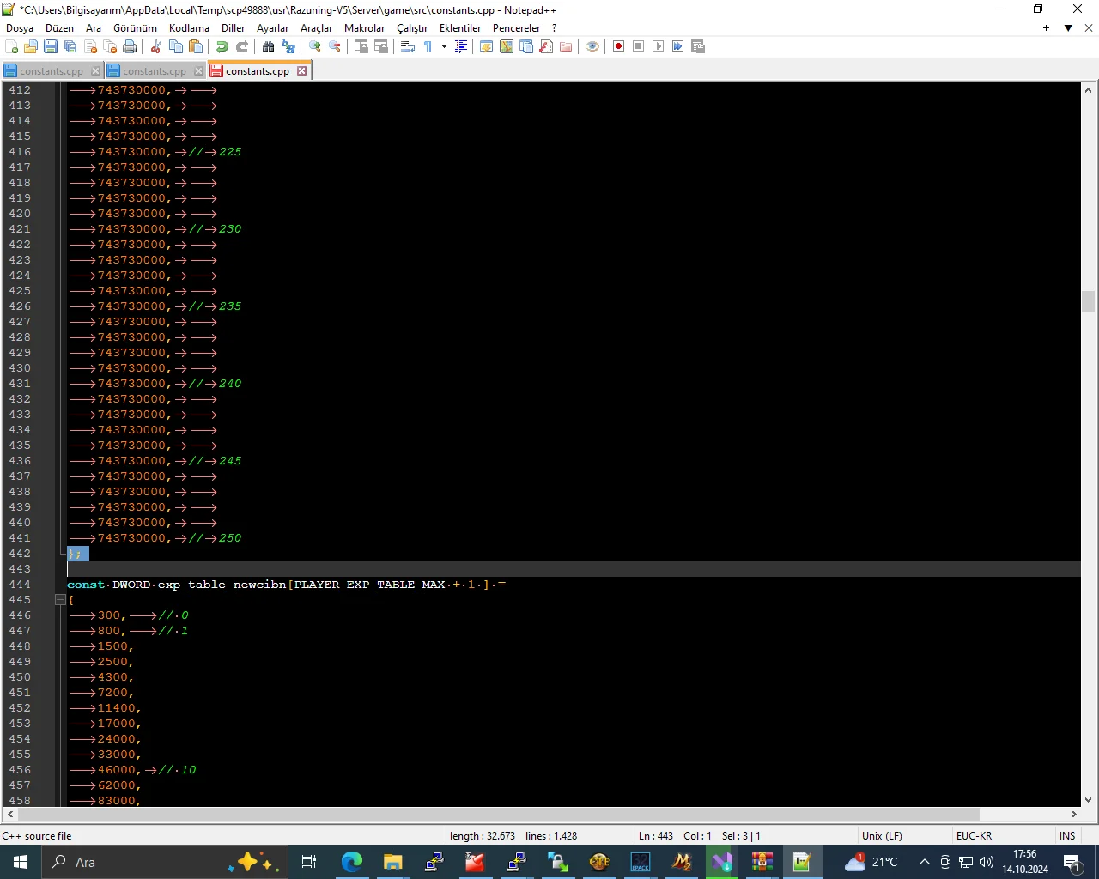Image resolution: width=1099 pixels, height=879 pixels.
Task: Click the EUC-KR encoding in status bar
Action: tap(974, 835)
